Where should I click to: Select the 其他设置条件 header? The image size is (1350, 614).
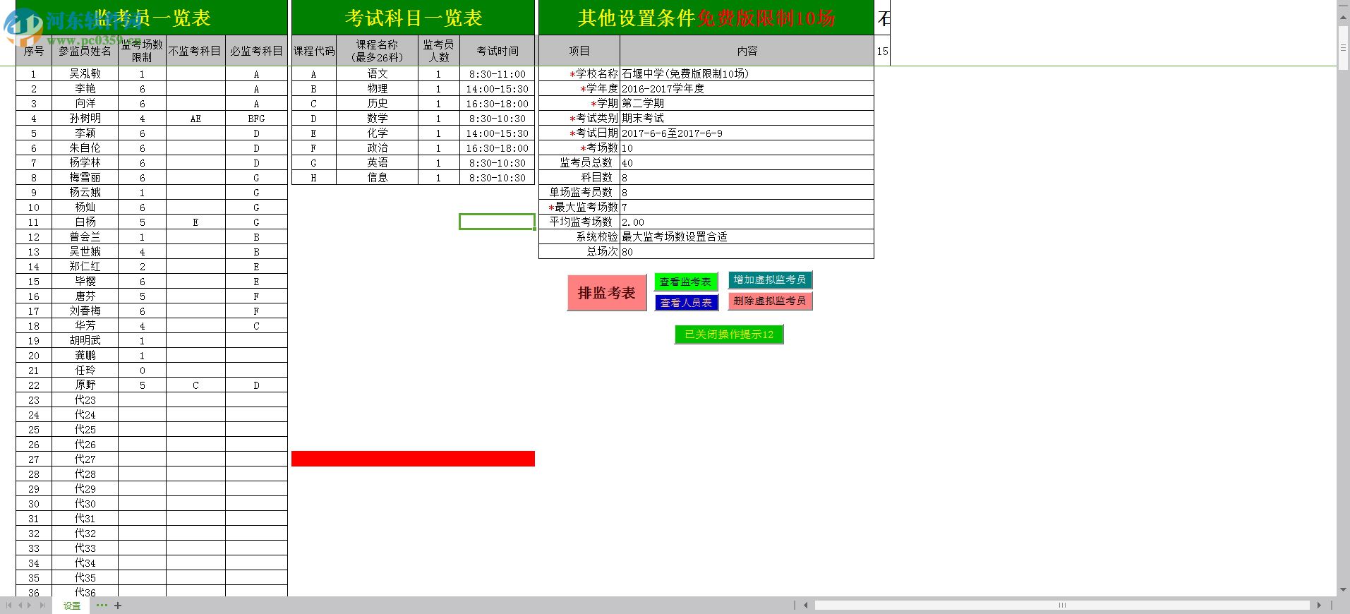click(x=706, y=18)
